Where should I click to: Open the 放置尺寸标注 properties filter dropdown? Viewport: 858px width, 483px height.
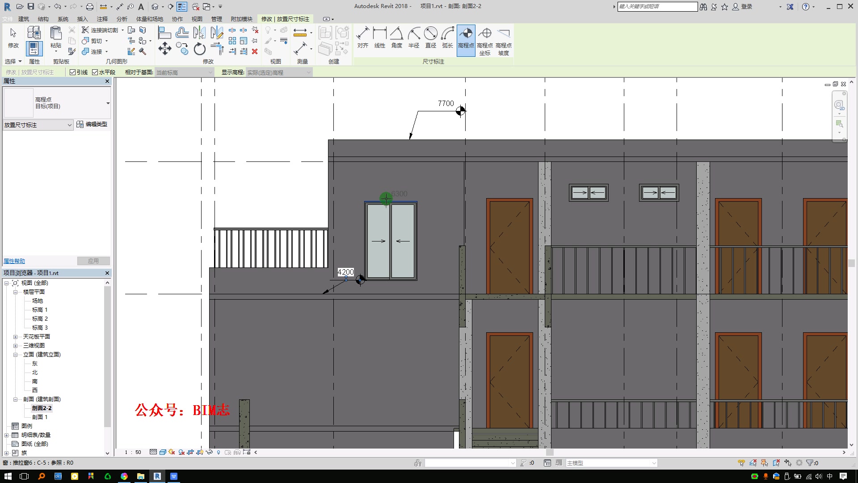38,125
